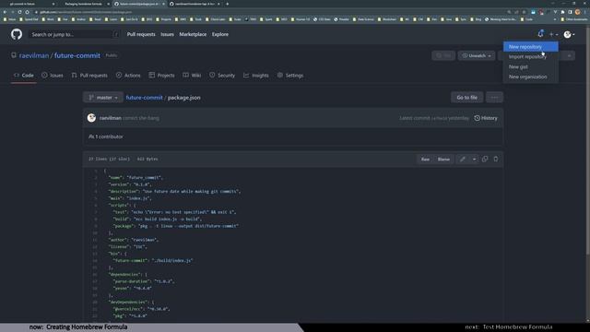Image resolution: width=590 pixels, height=332 pixels.
Task: Click the browser back arrow
Action: tap(5, 12)
